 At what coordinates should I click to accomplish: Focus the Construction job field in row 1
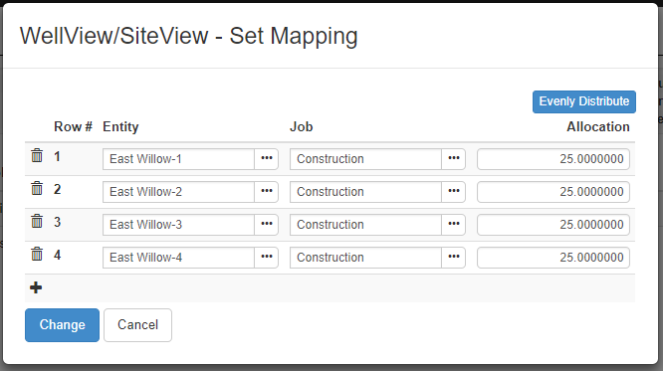pos(365,159)
